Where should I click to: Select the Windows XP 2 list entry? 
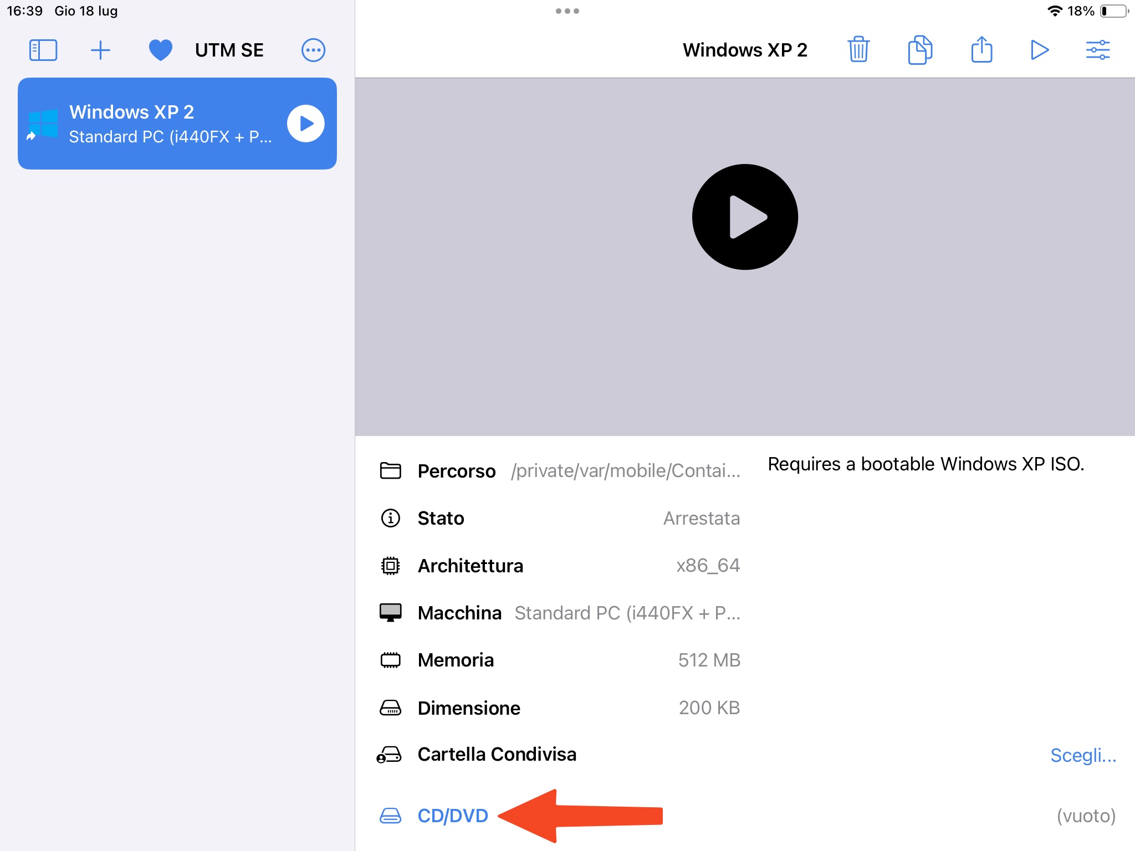(177, 124)
